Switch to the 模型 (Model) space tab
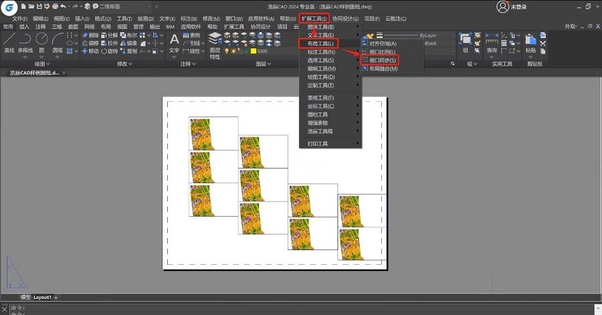 coord(25,297)
